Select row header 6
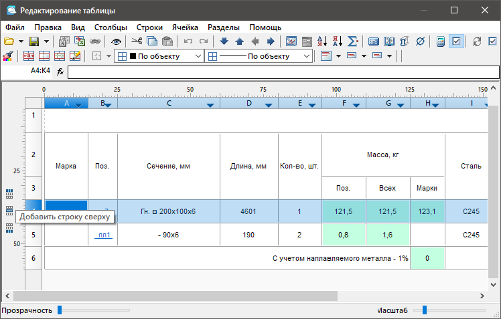Screen dimensions: 501x319 click(33, 258)
